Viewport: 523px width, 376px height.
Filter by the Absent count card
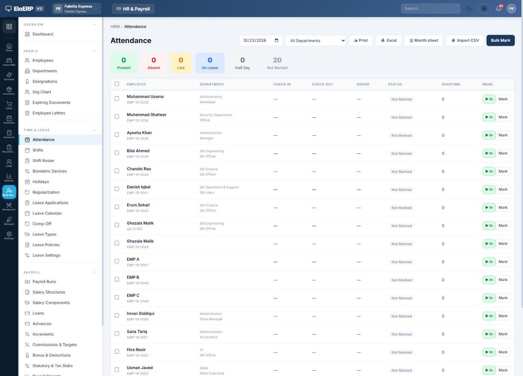[153, 63]
